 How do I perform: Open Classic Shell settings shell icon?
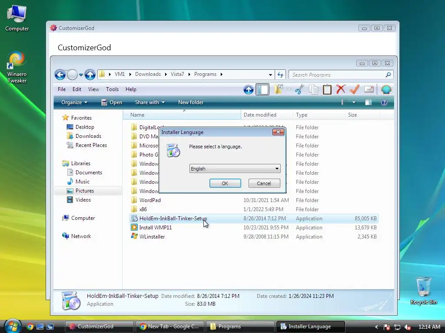click(386, 89)
